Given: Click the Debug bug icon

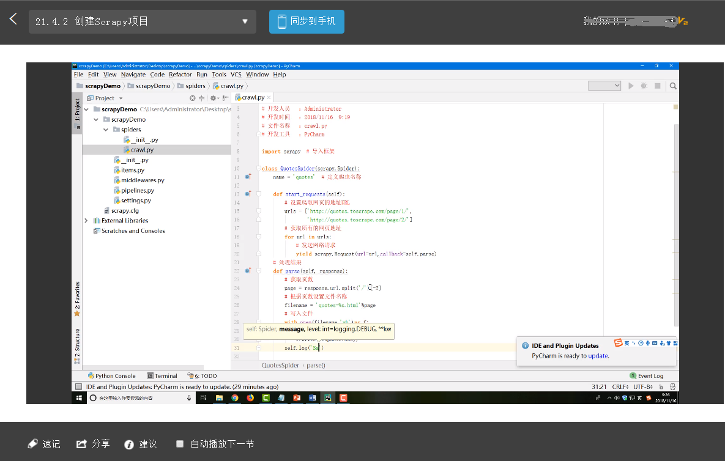Looking at the screenshot, I should pyautogui.click(x=644, y=86).
